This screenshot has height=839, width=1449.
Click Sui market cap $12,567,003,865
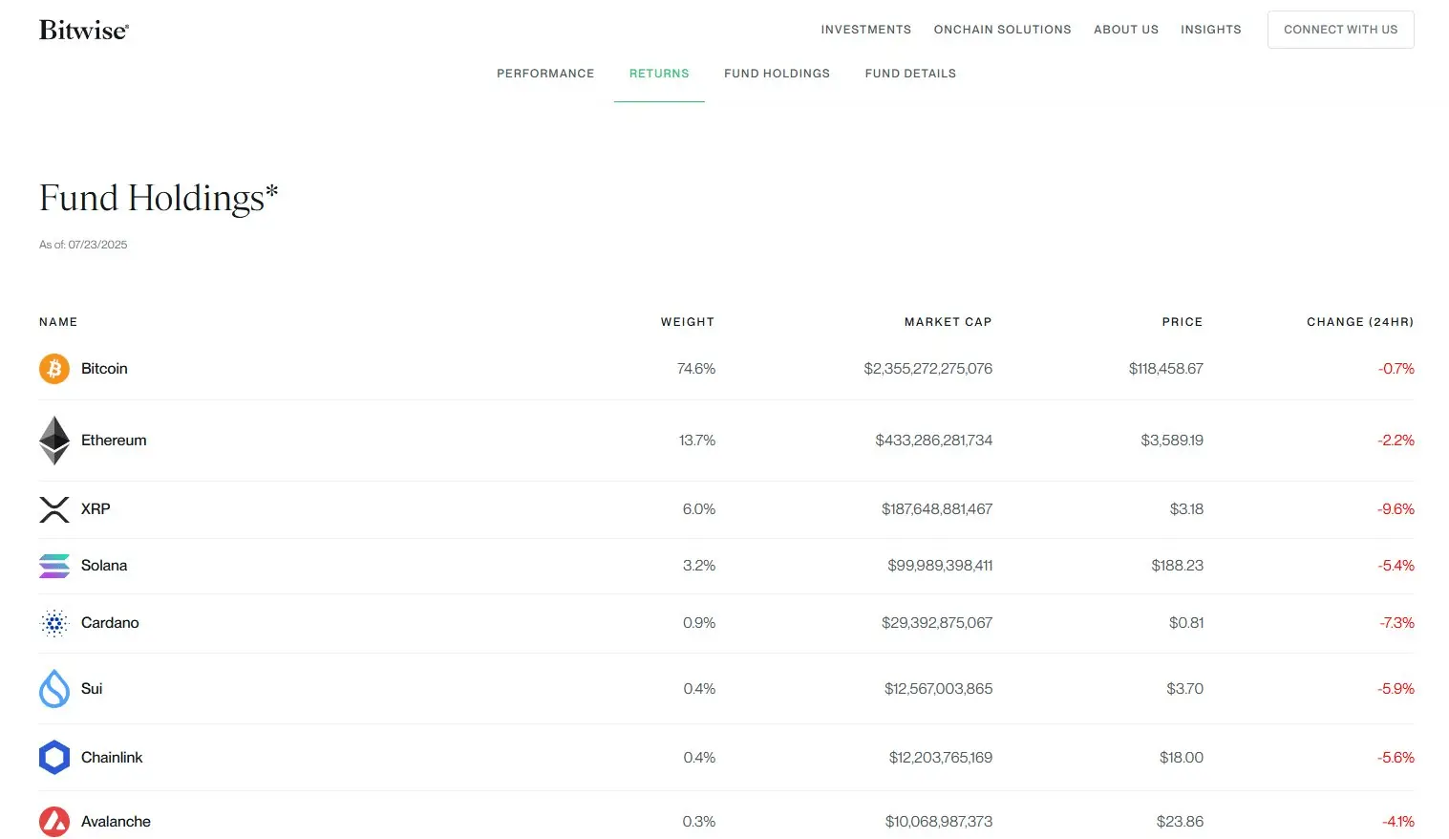click(x=939, y=689)
